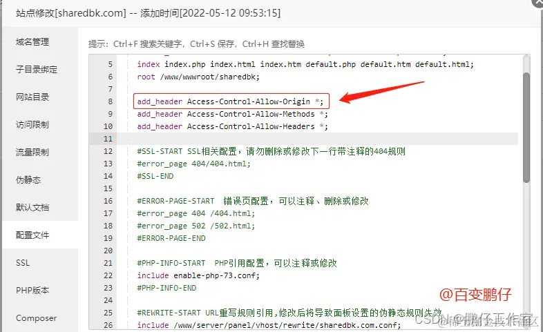Place cursor on Access-Control-Allow-Headers line

pos(232,126)
